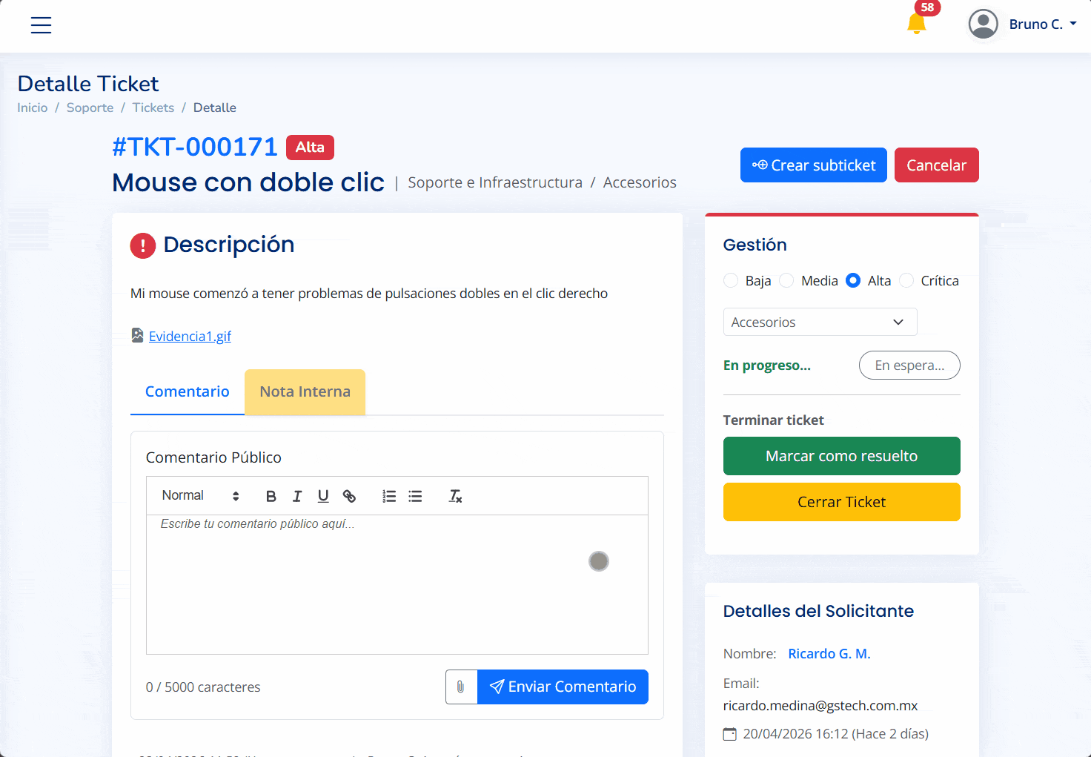This screenshot has height=757, width=1091.
Task: Toggle bold formatting in editor
Action: click(271, 496)
